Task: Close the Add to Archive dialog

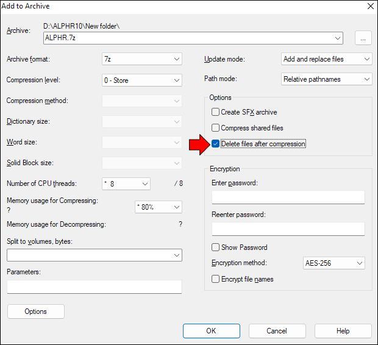Action: pos(371,6)
